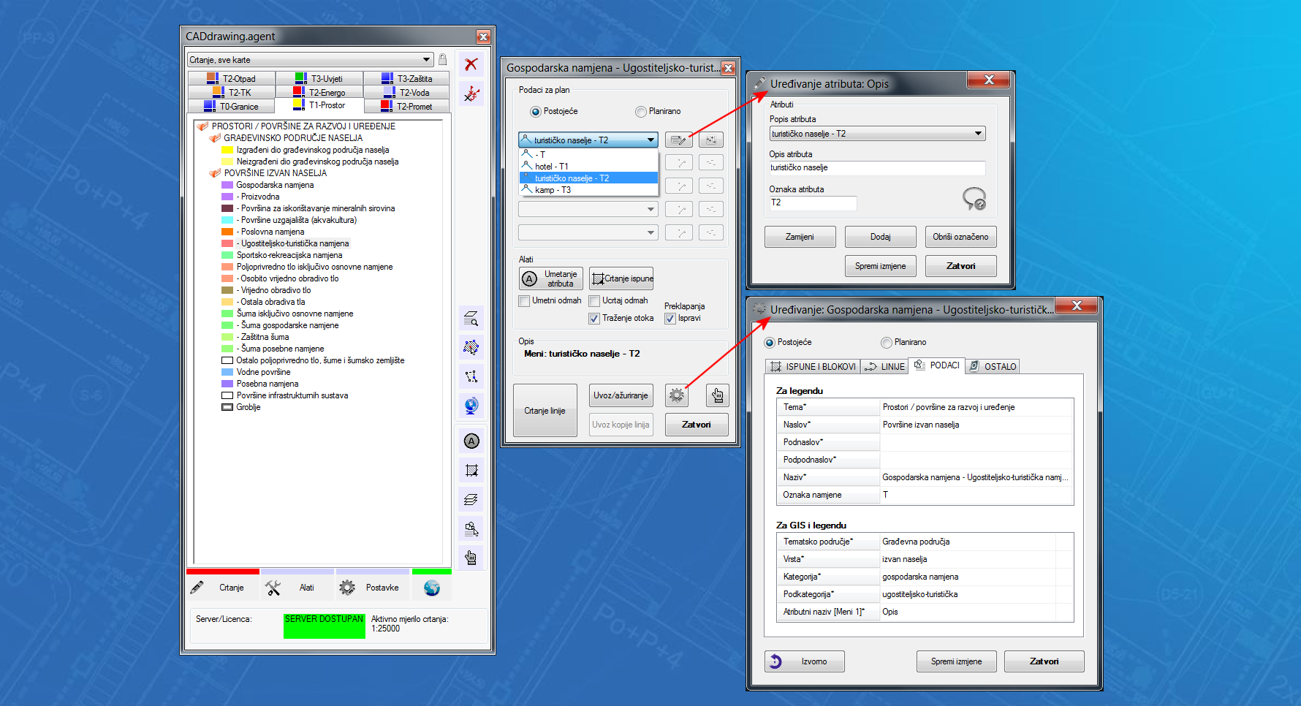The height and width of the screenshot is (706, 1301).
Task: Collapse PROSTORI / POVRŠINE ZA RAZVOJ I UREĐENJE node
Action: pos(202,126)
